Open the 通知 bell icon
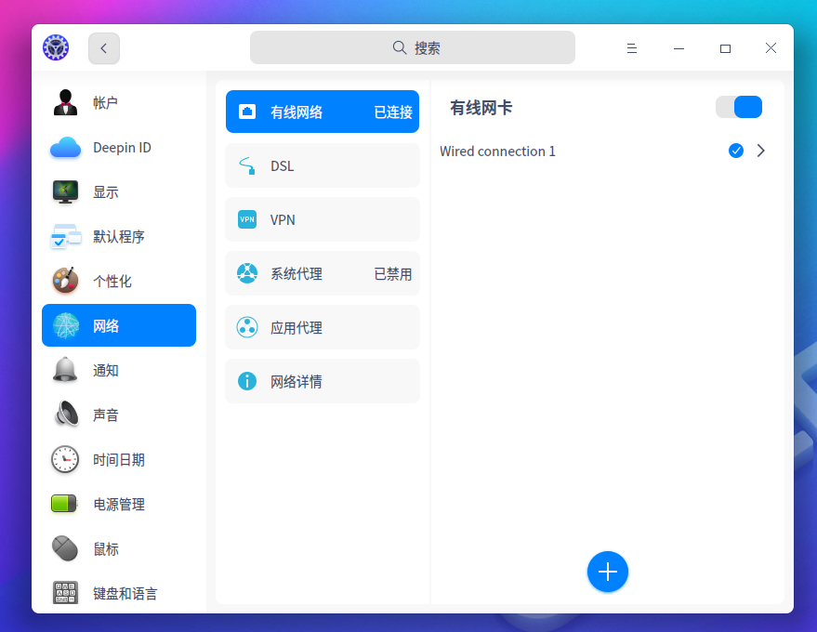Image resolution: width=817 pixels, height=632 pixels. [x=65, y=370]
